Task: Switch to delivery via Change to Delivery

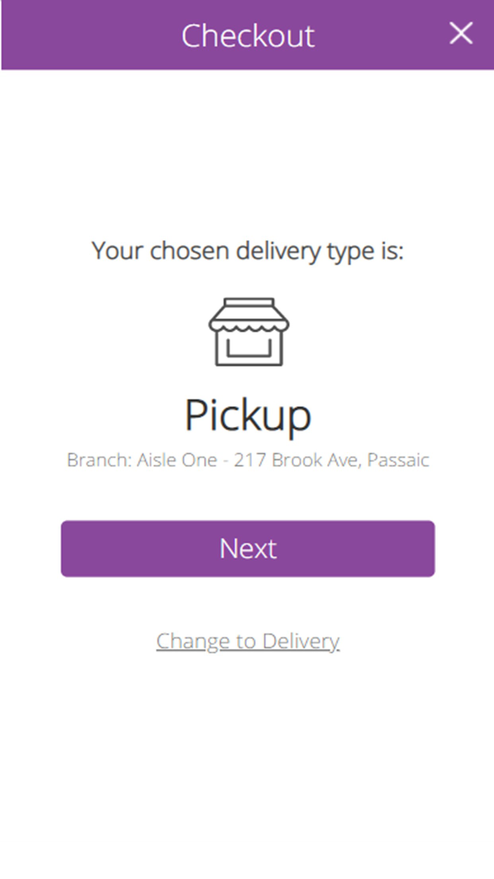Action: [x=248, y=641]
